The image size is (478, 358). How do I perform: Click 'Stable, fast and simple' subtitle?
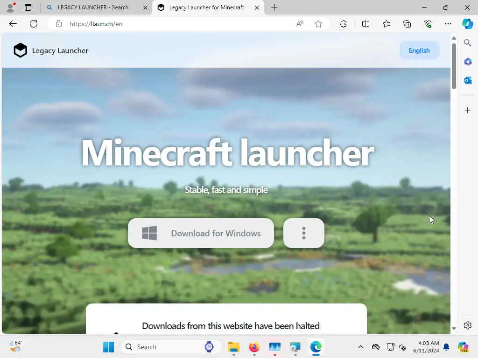point(226,190)
